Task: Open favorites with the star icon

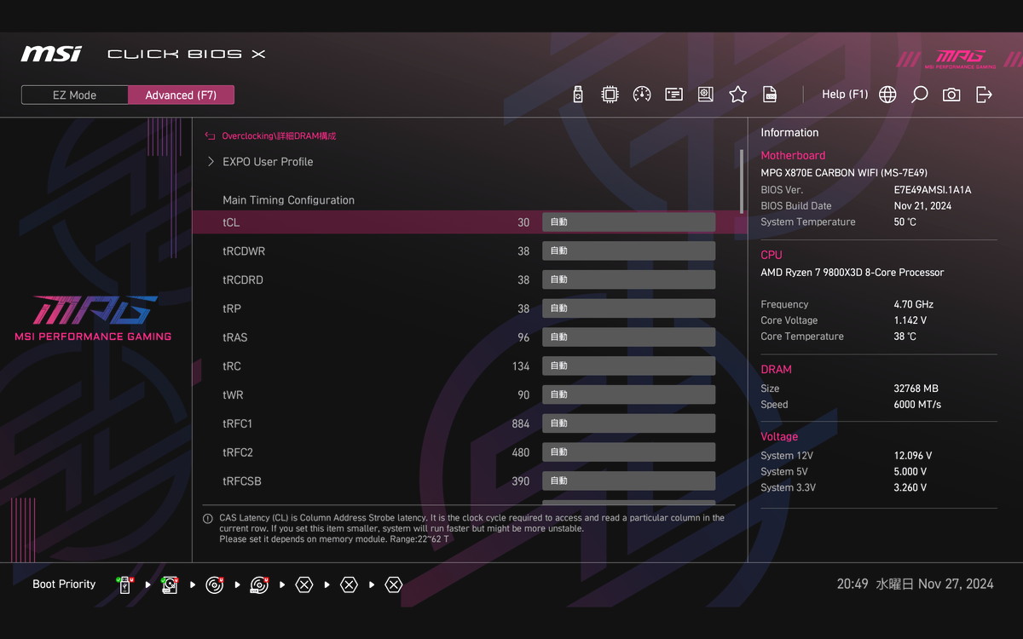Action: pyautogui.click(x=737, y=95)
